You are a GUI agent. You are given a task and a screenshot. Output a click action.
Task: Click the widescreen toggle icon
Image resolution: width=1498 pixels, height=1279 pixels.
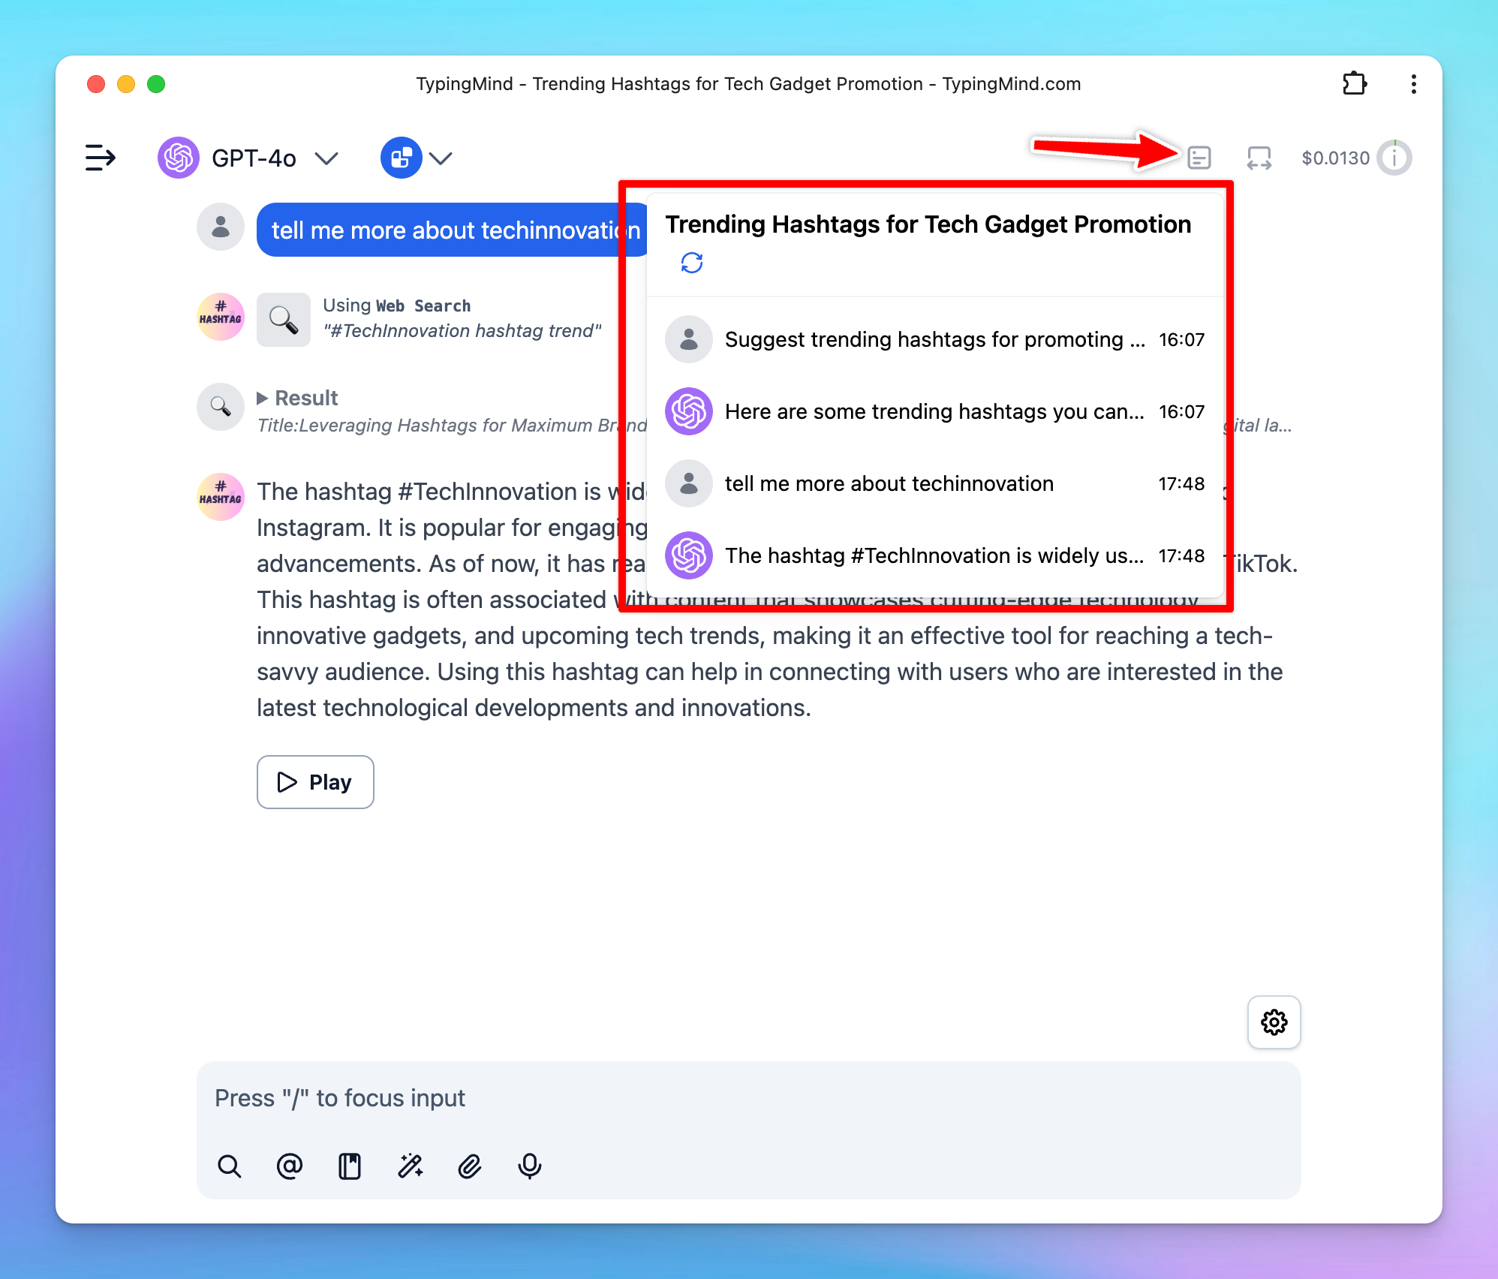coord(1259,158)
